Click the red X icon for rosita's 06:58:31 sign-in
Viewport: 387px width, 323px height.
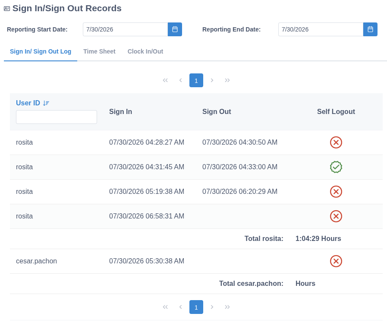[336, 216]
